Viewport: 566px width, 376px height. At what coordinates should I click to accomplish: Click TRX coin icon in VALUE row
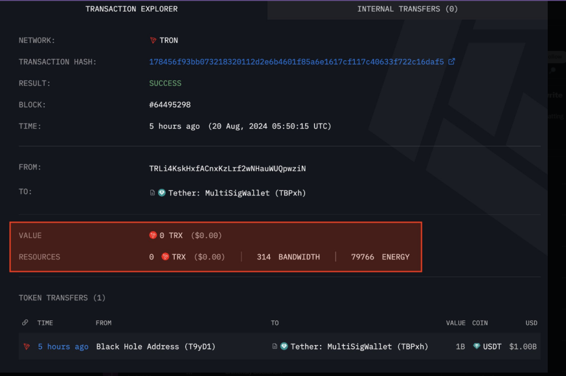pos(153,235)
